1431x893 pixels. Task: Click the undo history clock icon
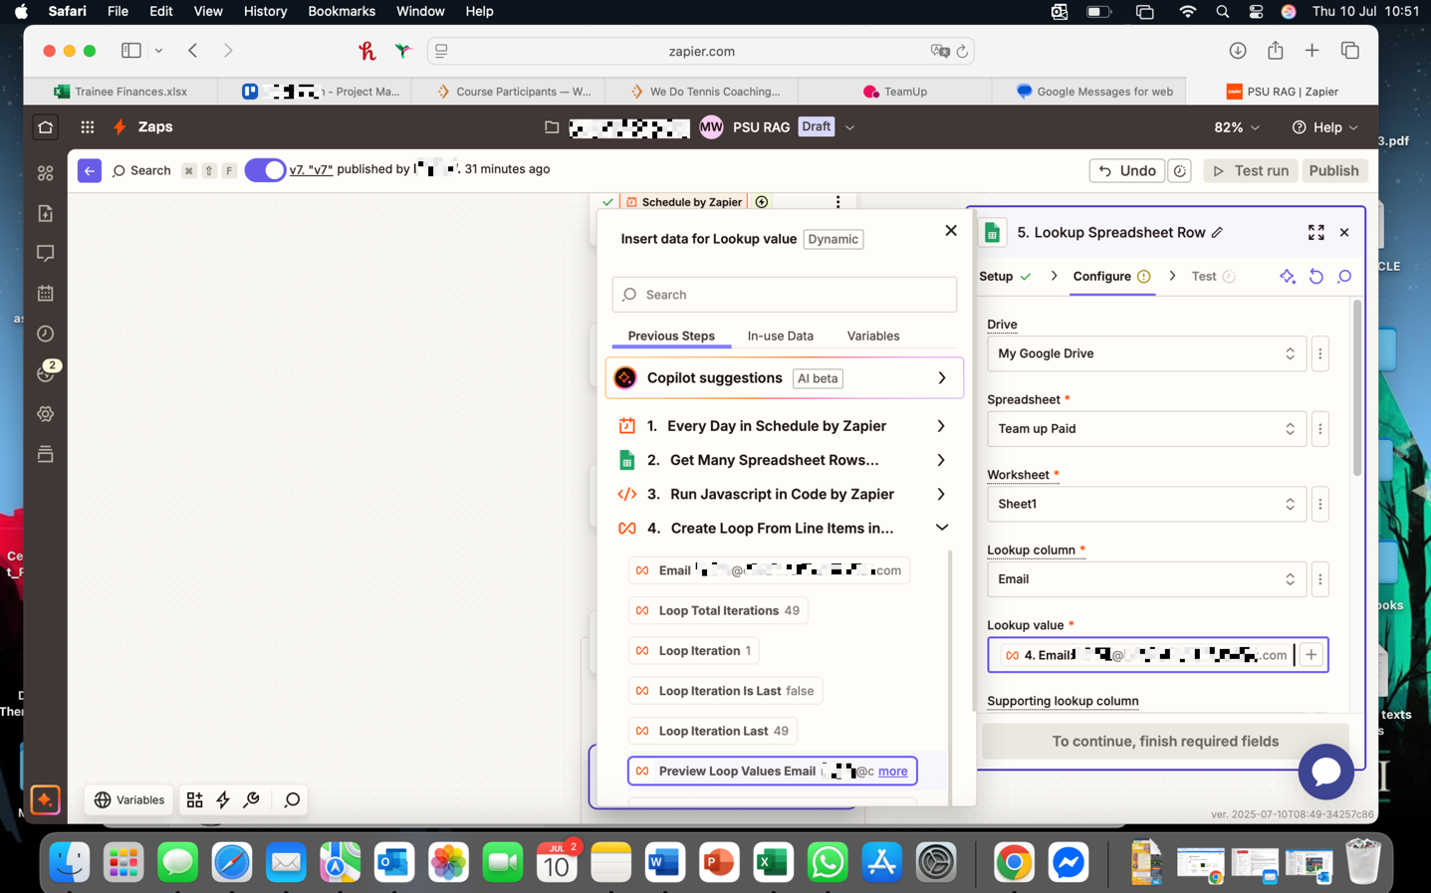click(x=1180, y=171)
